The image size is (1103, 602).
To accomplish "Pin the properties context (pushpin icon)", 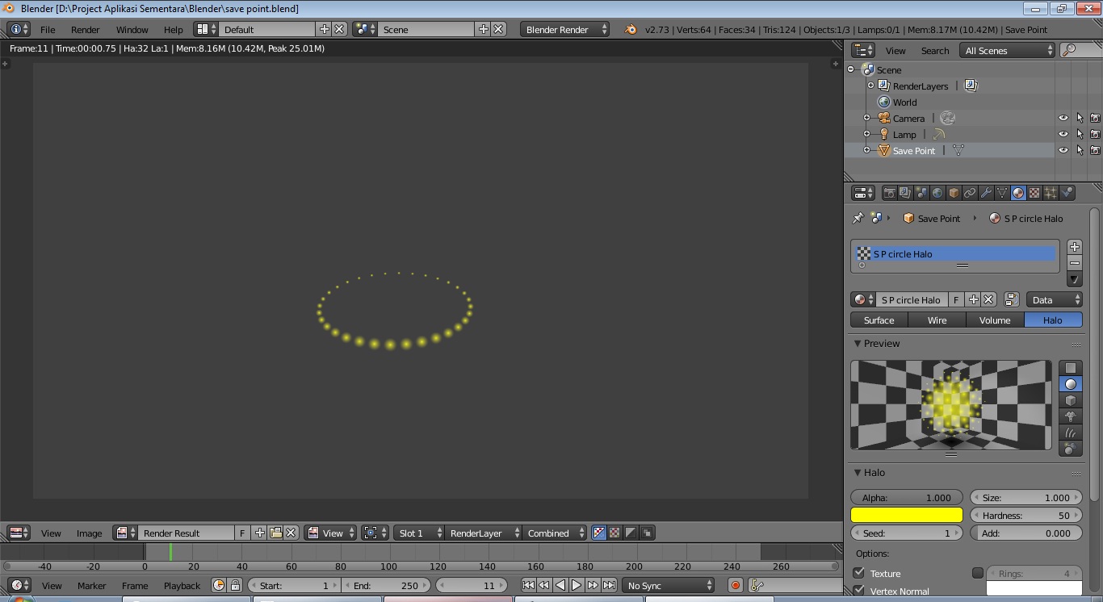I will [x=858, y=218].
